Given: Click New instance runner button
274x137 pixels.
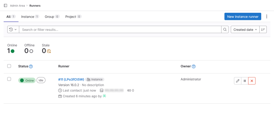Looking at the screenshot, I should 243,17.
